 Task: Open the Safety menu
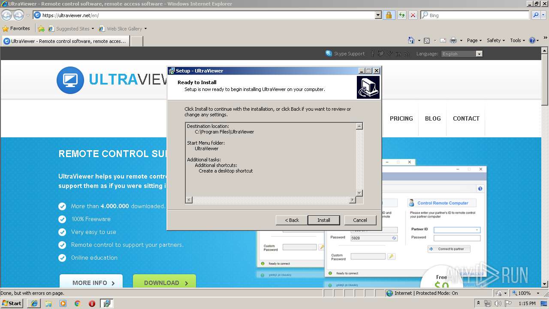[x=496, y=40]
